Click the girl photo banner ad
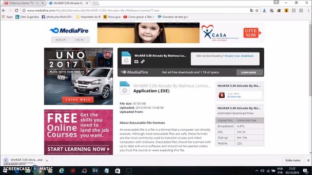Image resolution: width=312 pixels, height=175 pixels. tap(148, 33)
